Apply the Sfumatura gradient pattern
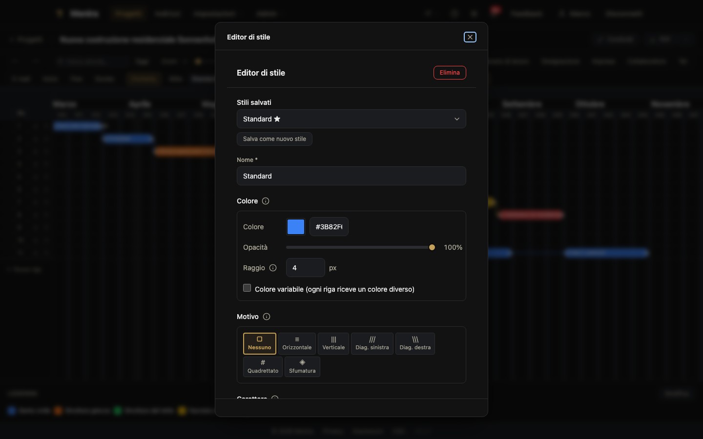 coord(302,367)
